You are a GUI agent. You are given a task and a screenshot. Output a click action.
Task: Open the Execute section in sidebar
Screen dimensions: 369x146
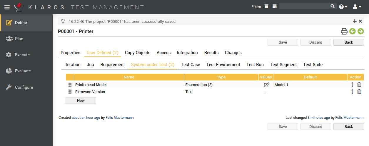tap(26, 55)
